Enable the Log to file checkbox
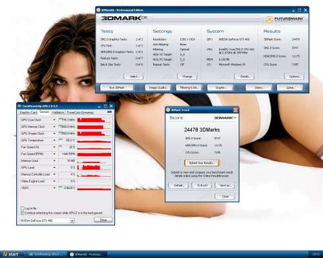Viewport: 323px width, 258px height. [x=22, y=208]
